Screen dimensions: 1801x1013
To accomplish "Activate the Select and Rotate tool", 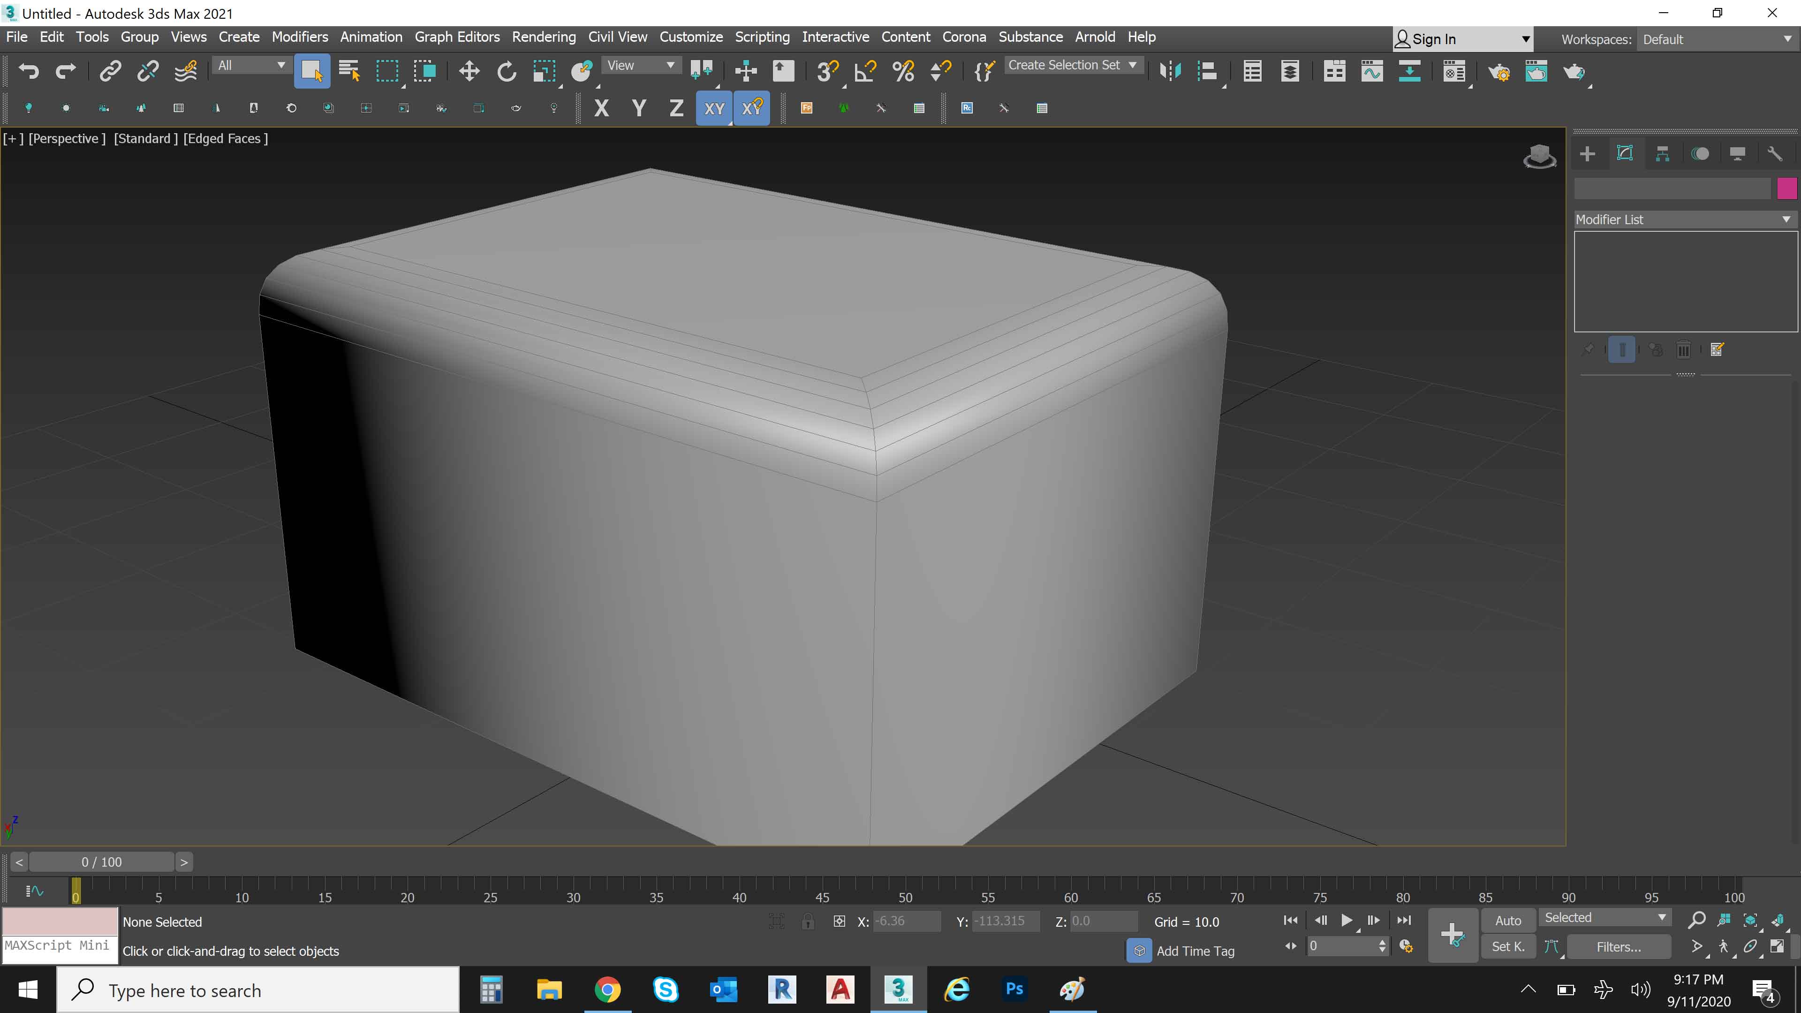I will pos(506,71).
